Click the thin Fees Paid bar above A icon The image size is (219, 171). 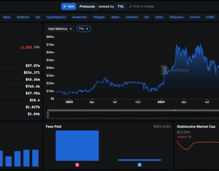(x=140, y=160)
